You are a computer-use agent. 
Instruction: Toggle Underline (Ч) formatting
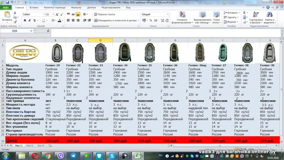tap(34, 20)
